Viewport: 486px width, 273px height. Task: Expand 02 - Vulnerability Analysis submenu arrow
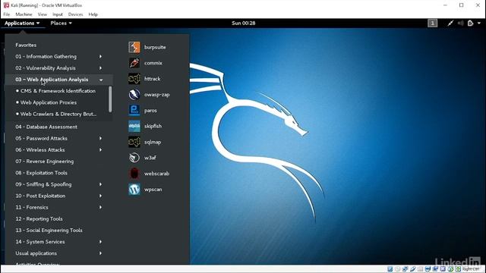(x=100, y=67)
